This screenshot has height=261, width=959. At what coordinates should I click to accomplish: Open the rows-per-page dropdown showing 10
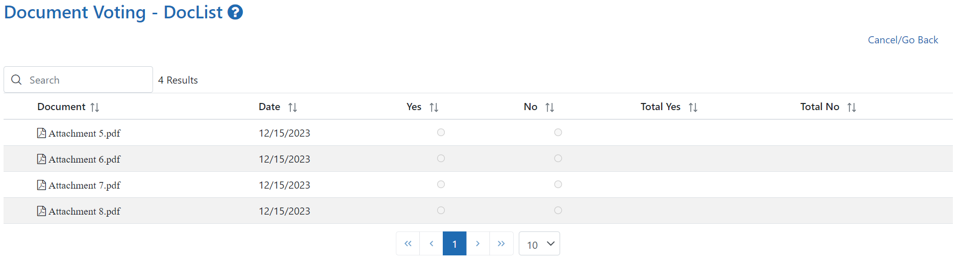coord(539,244)
